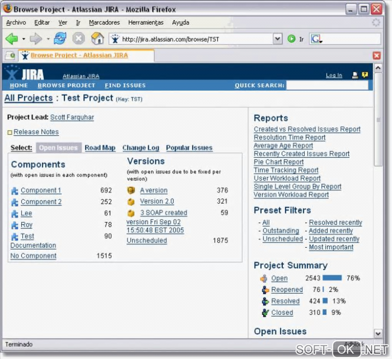Open the All Projects link
This screenshot has width=392, height=359.
coord(28,98)
